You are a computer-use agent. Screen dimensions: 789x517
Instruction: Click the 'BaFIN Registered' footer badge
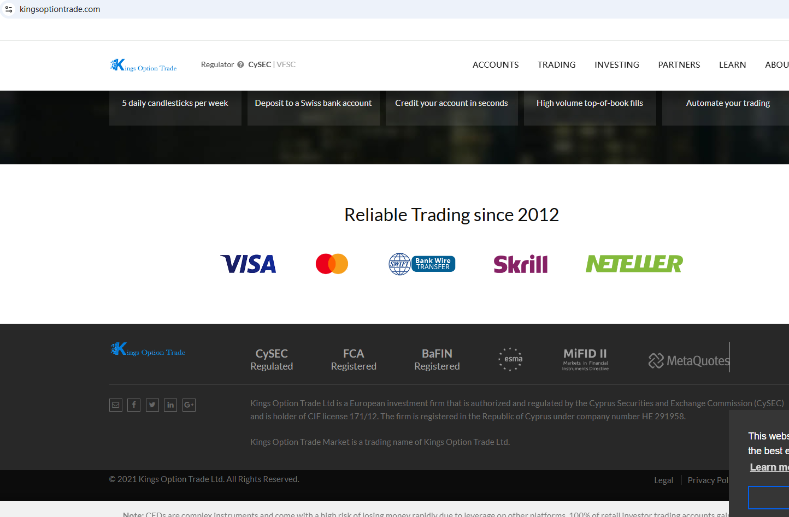(x=437, y=360)
